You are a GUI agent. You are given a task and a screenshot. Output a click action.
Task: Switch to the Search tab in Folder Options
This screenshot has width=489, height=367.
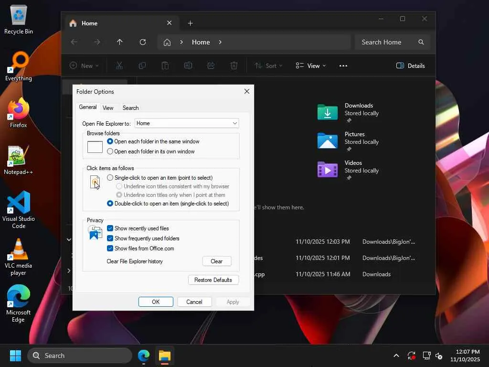(130, 108)
